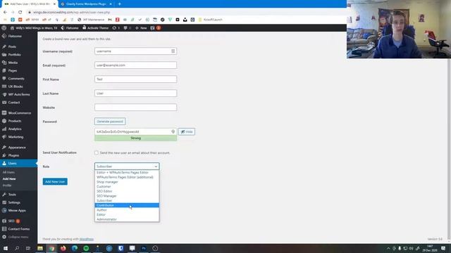The width and height of the screenshot is (451, 253).
Task: Open UX Blocks in sidebar
Action: [x=16, y=86]
